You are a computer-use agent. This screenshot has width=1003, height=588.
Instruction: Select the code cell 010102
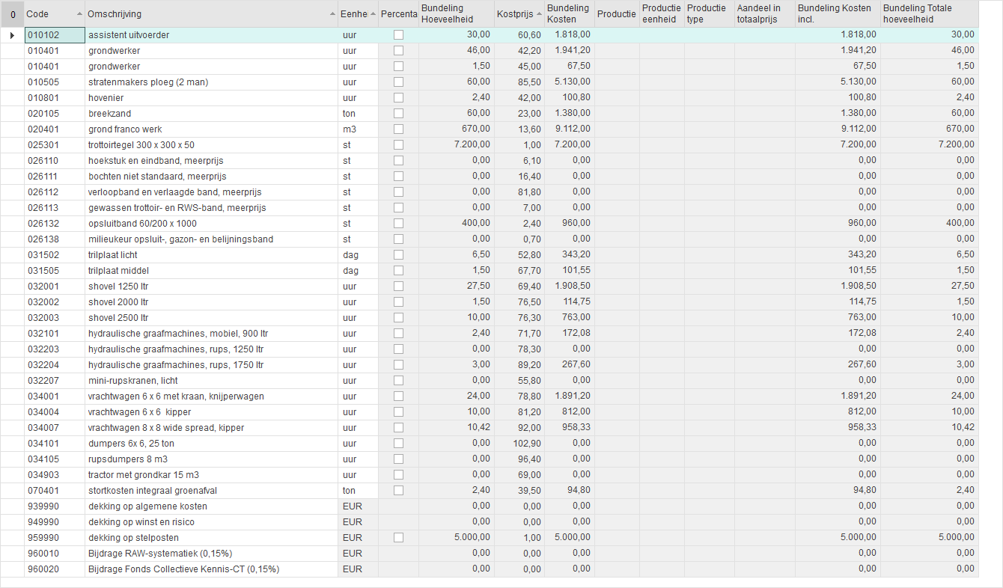point(55,35)
